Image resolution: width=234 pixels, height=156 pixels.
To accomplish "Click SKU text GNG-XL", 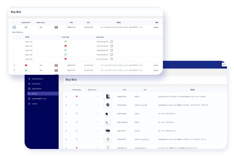I will coord(137,131).
